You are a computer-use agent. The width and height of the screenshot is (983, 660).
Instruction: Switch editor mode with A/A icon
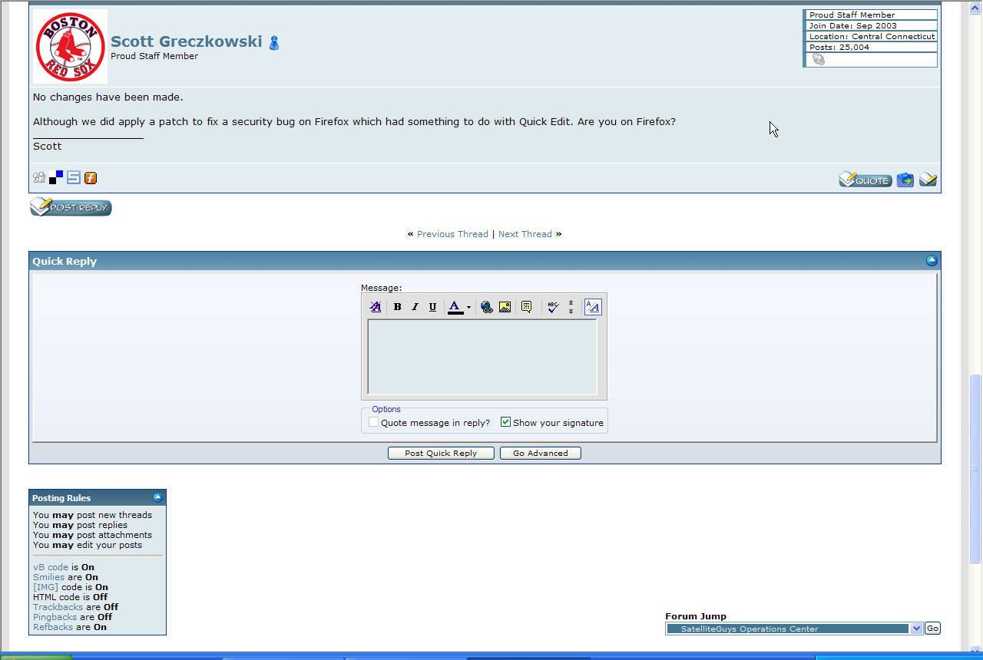[592, 307]
